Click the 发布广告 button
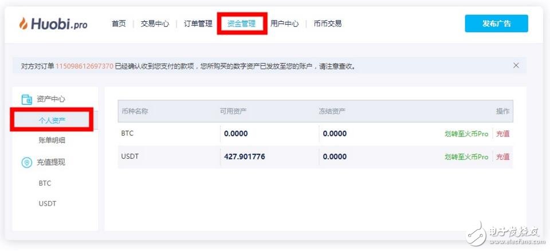The image size is (550, 251). click(496, 23)
